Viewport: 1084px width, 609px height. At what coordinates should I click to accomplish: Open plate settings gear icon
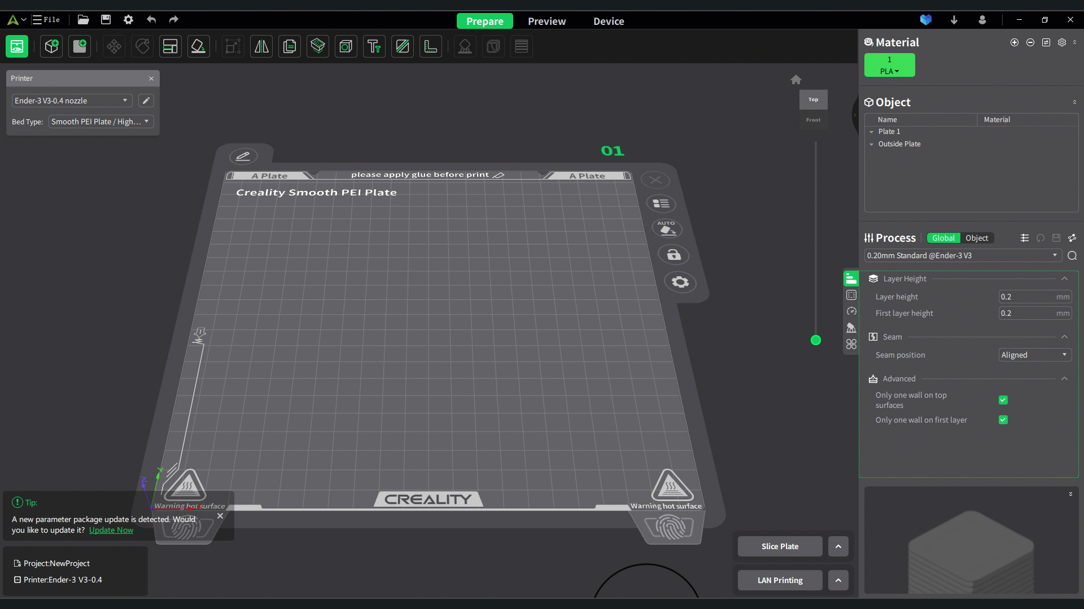pos(680,282)
